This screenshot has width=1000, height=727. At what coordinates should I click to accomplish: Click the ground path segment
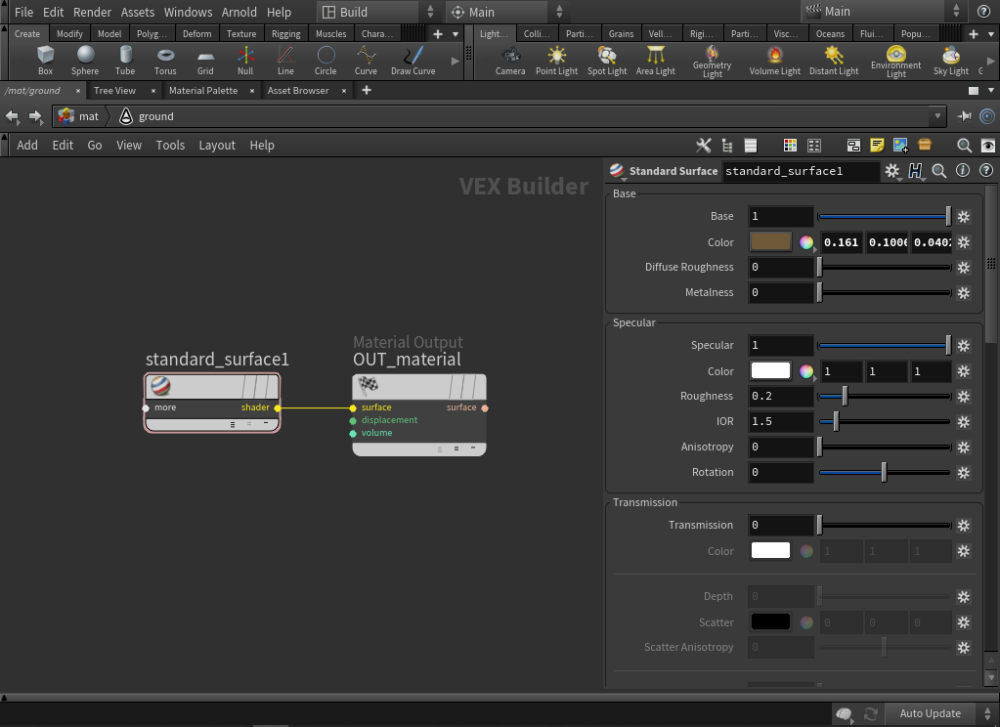point(148,116)
